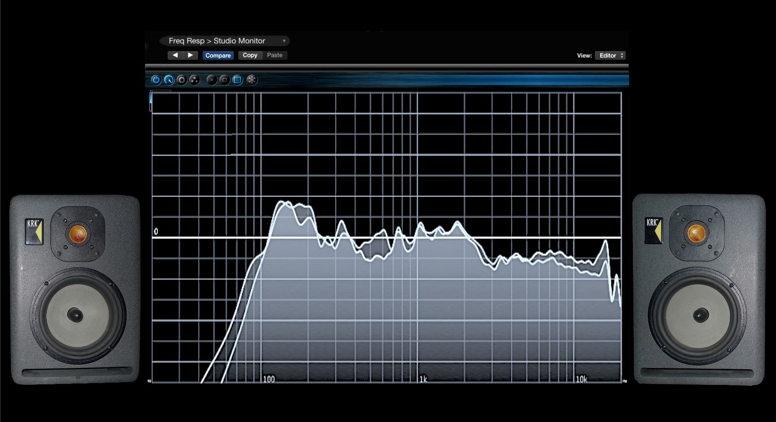The height and width of the screenshot is (422, 776).
Task: Toggle the plugin power button
Action: point(156,80)
